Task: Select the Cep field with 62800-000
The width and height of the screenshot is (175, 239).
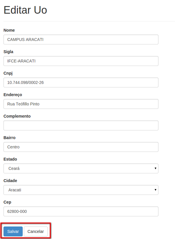Action: [81, 211]
